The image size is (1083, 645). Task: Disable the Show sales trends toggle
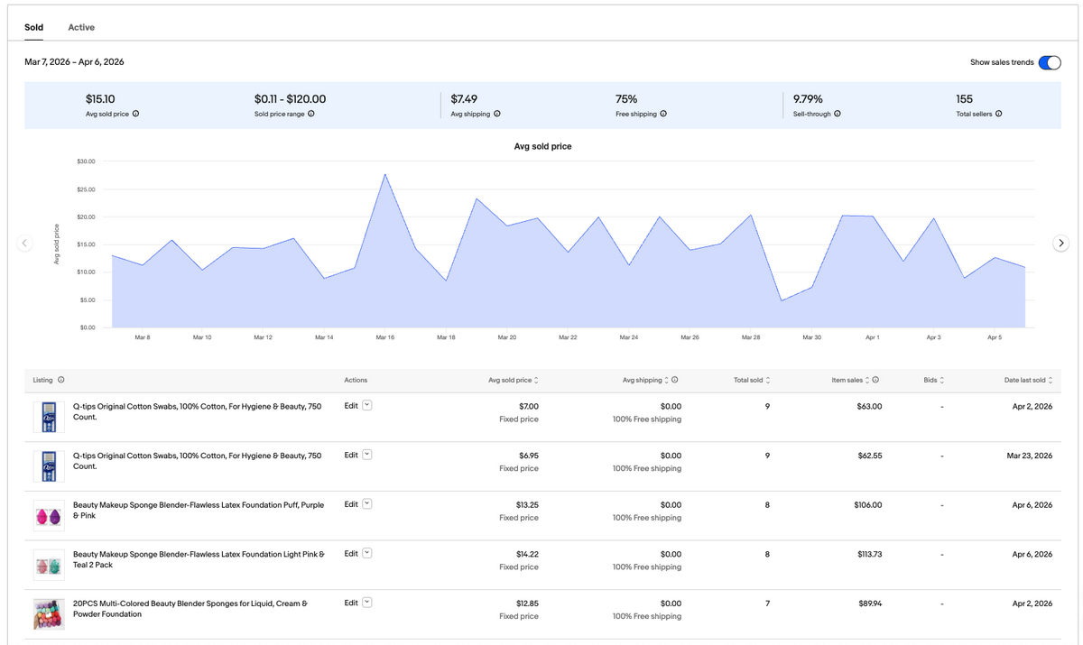click(1049, 62)
